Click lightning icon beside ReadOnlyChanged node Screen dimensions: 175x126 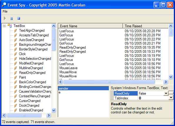pyautogui.click(x=16, y=73)
